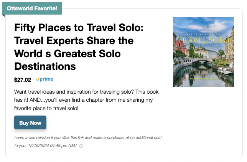Click the yellow TRAVEL SOLO text on the cover

coord(203,40)
